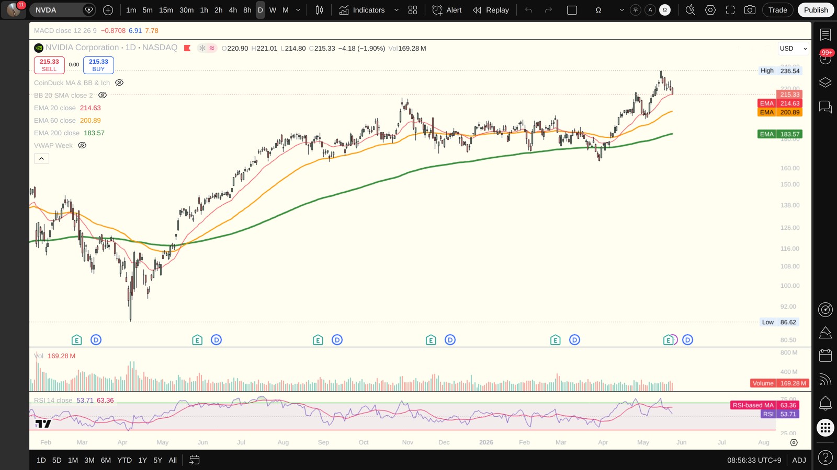This screenshot has height=470, width=837.
Task: Open the pyramid icon in right sidebar
Action: [x=825, y=332]
